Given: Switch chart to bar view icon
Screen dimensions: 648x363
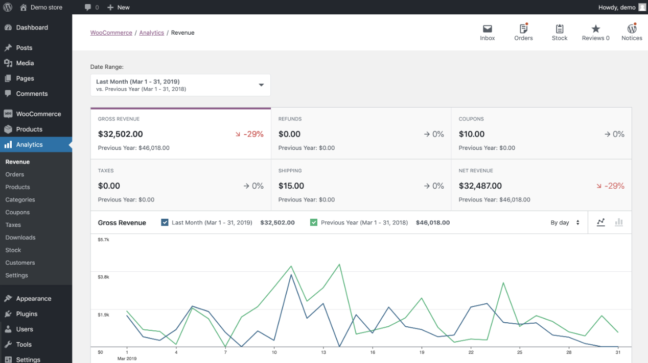Looking at the screenshot, I should 619,222.
